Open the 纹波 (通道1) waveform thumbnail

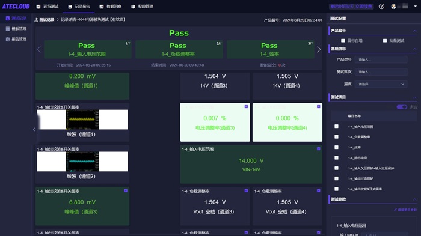(82, 120)
